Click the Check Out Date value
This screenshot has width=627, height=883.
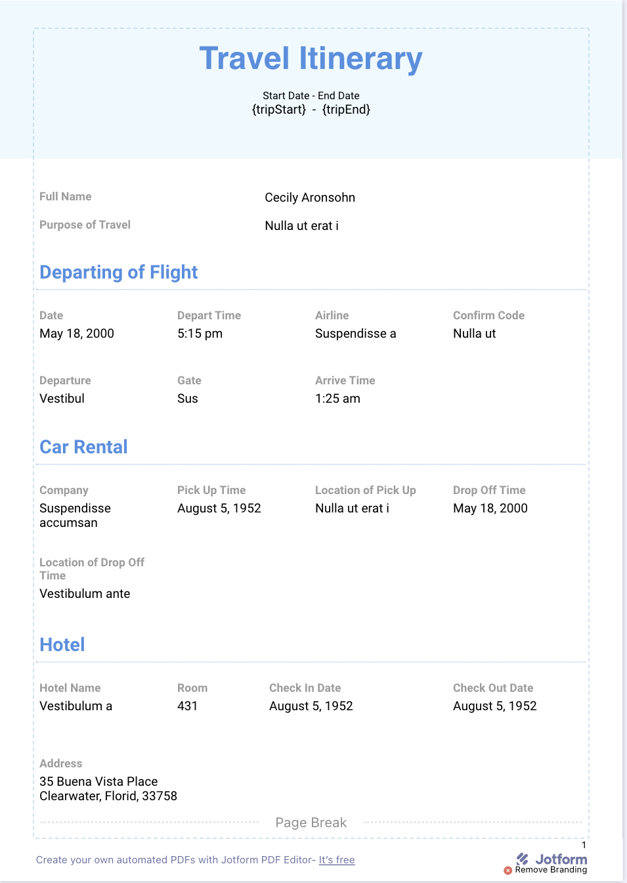[x=495, y=706]
